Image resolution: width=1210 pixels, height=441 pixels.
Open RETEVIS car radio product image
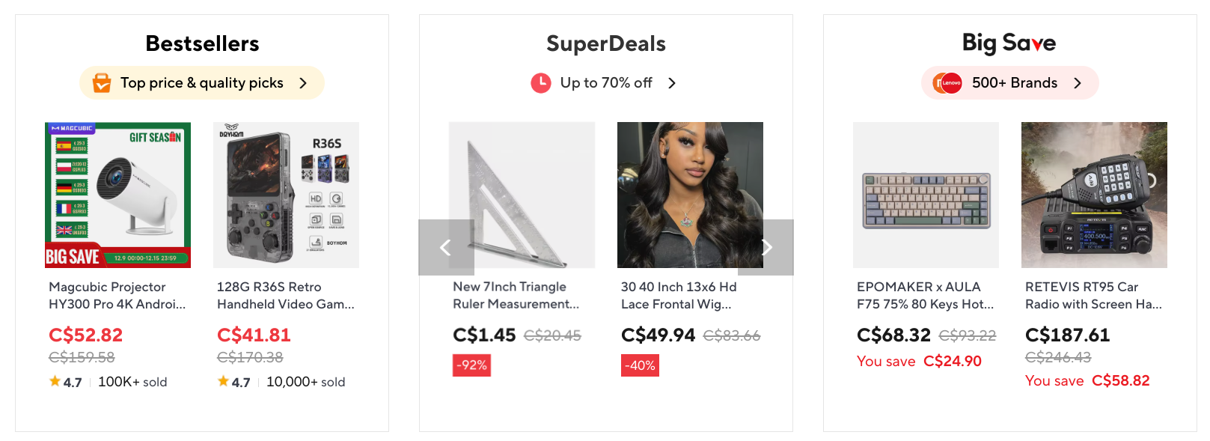pos(1094,195)
